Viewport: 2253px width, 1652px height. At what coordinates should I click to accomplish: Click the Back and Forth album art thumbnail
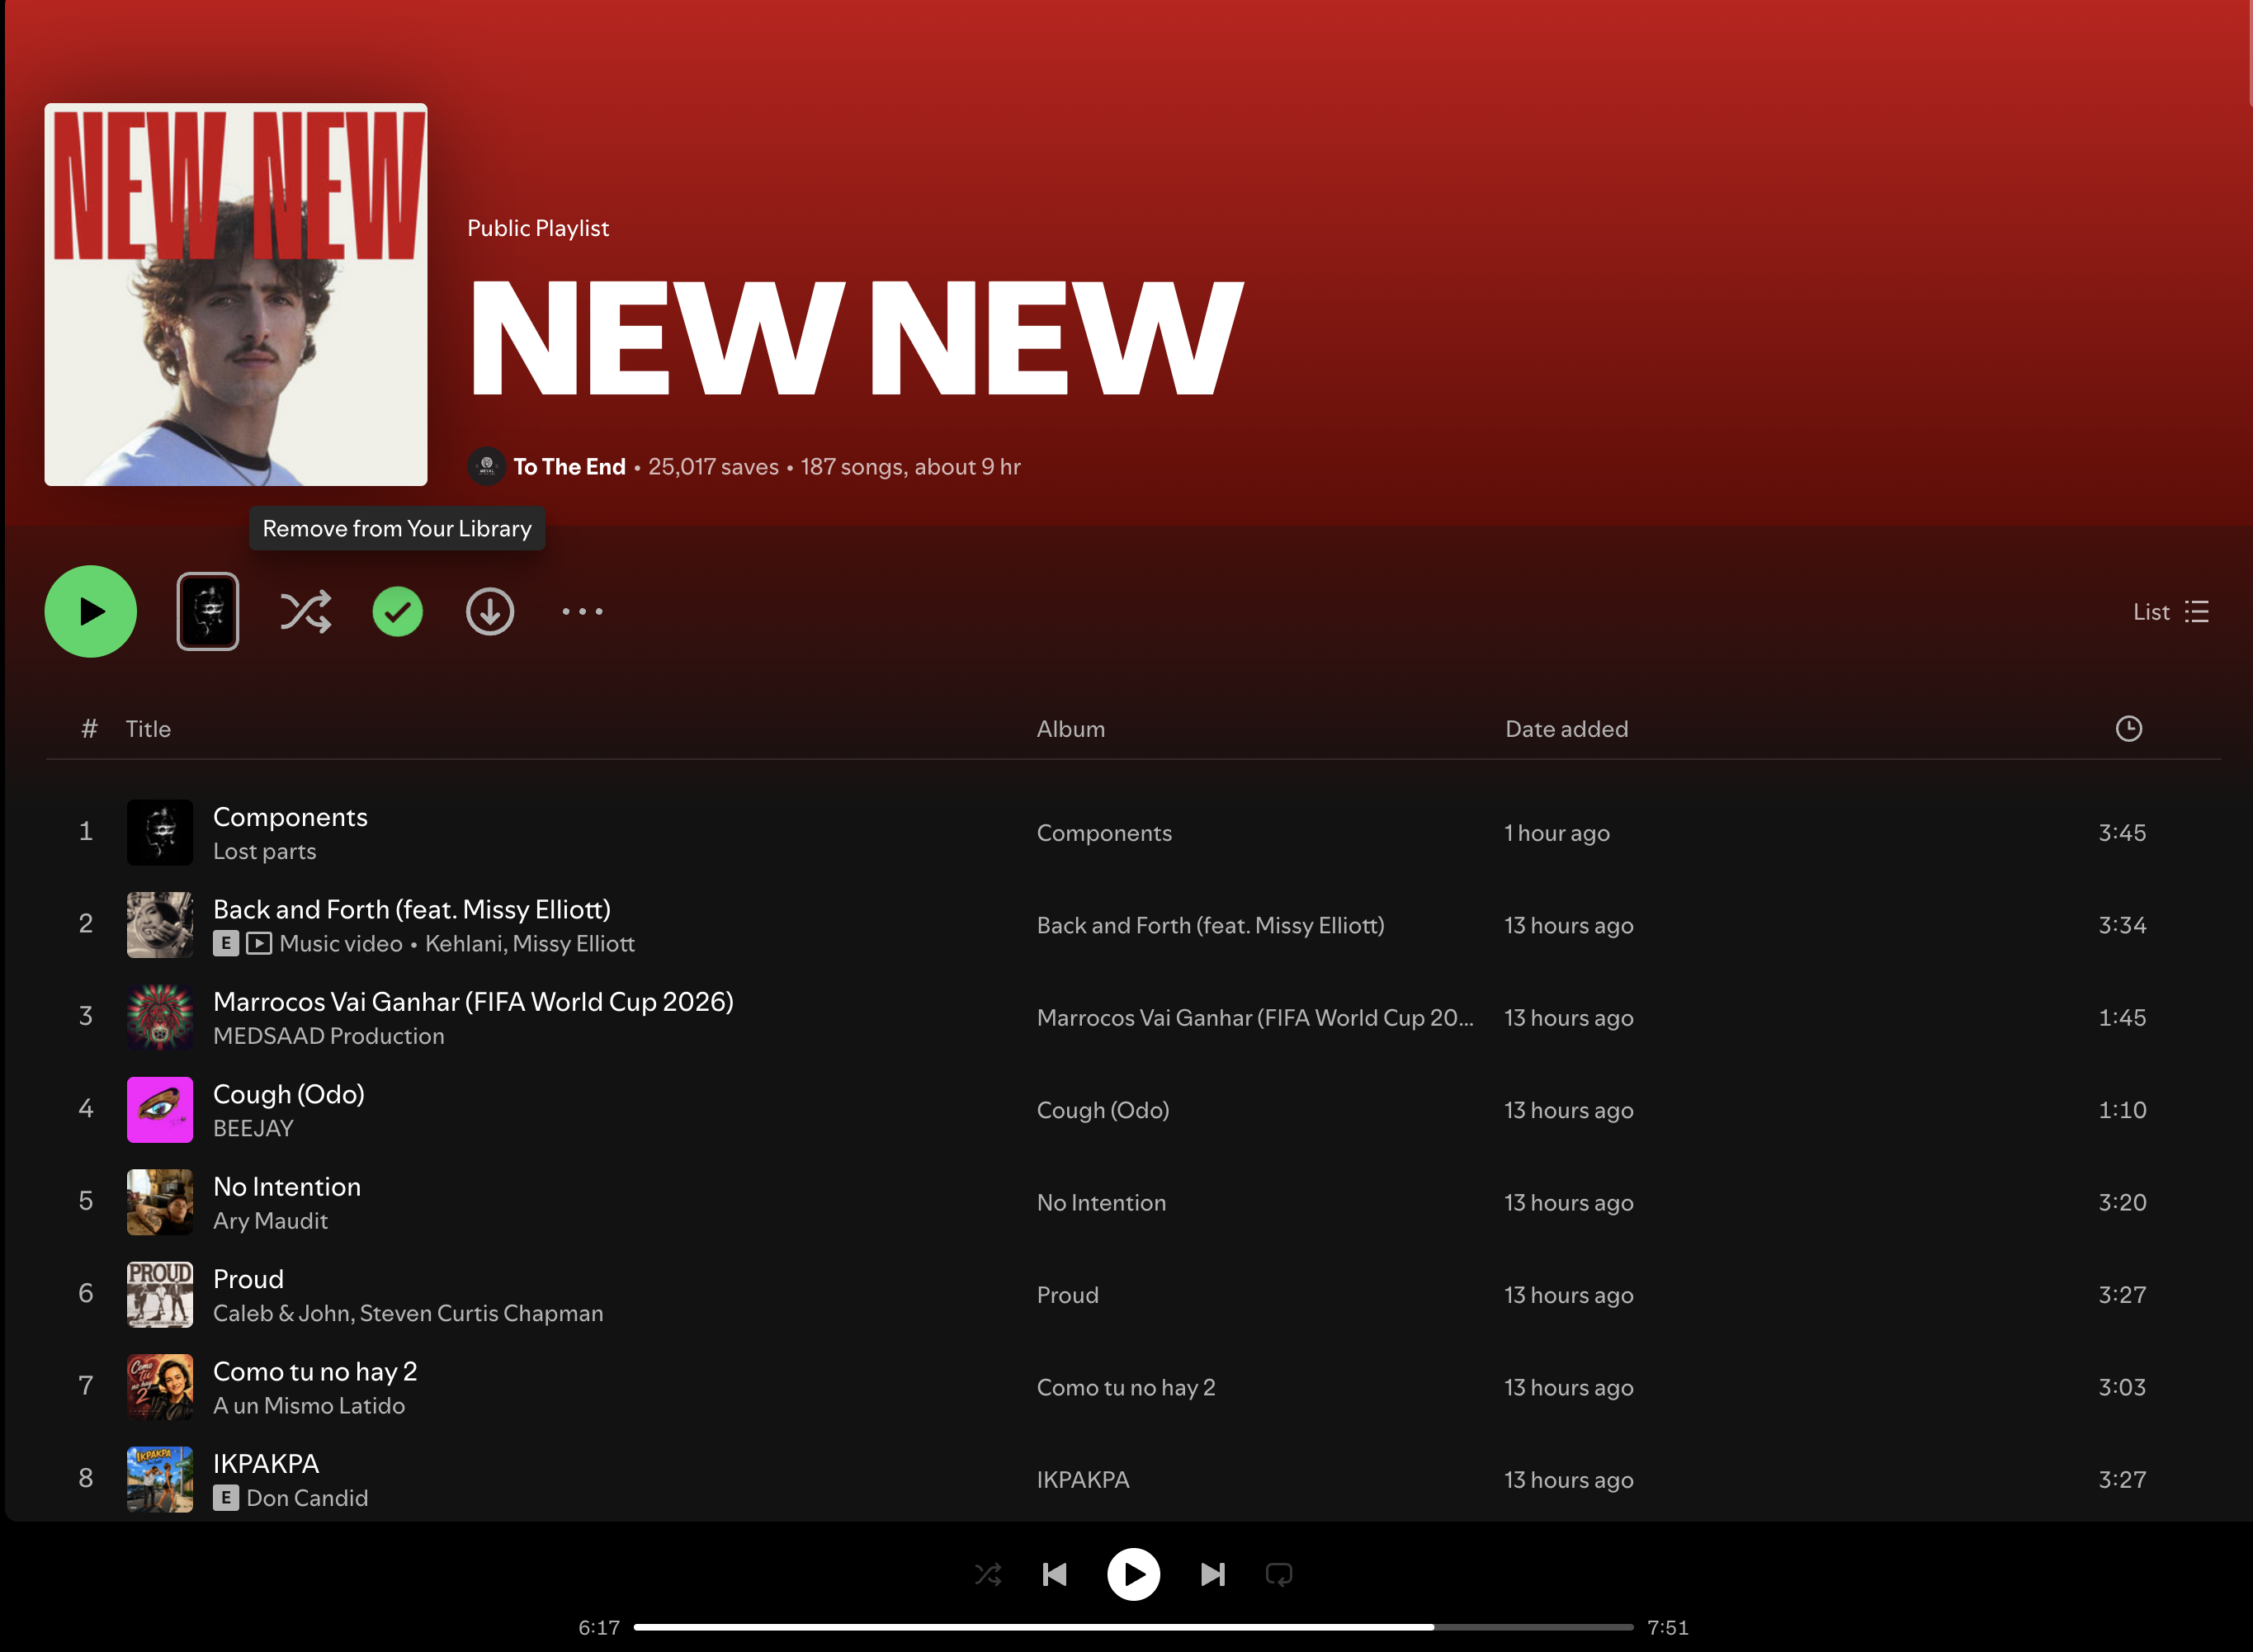tap(160, 925)
